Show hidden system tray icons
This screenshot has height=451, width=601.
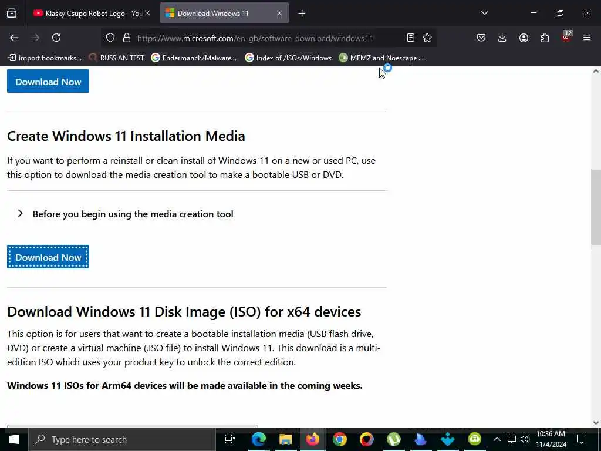point(497,439)
